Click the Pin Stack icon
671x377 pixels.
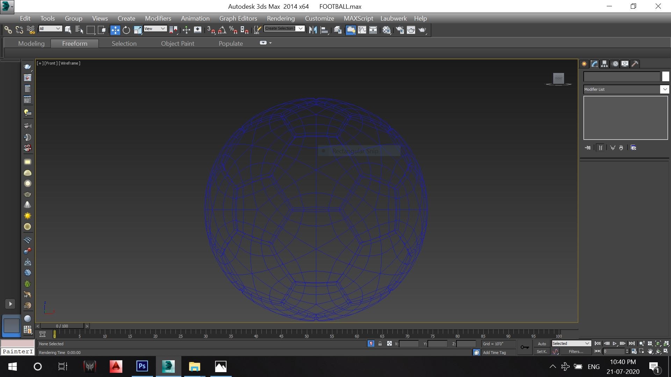588,148
